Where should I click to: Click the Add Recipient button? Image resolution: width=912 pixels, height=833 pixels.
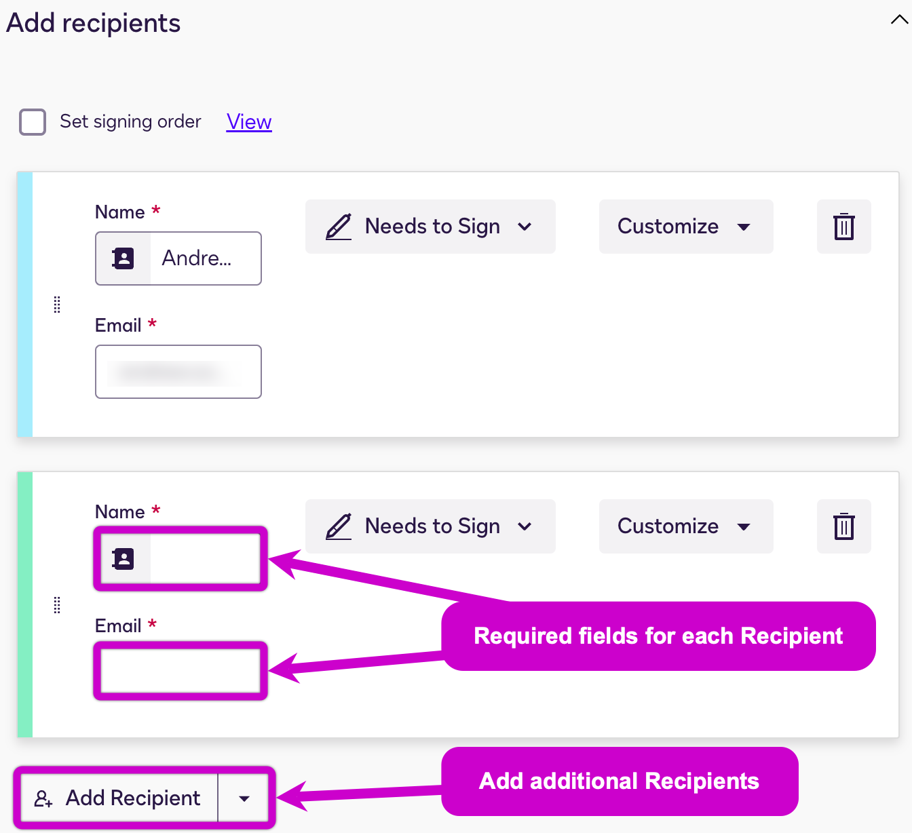click(119, 798)
